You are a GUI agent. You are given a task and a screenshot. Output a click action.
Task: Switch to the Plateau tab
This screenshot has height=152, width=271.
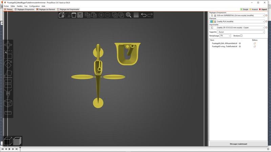[x=8, y=9]
